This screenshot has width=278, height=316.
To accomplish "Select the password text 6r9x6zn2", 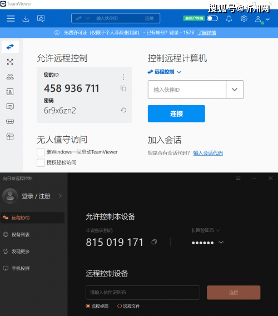I will [60, 111].
